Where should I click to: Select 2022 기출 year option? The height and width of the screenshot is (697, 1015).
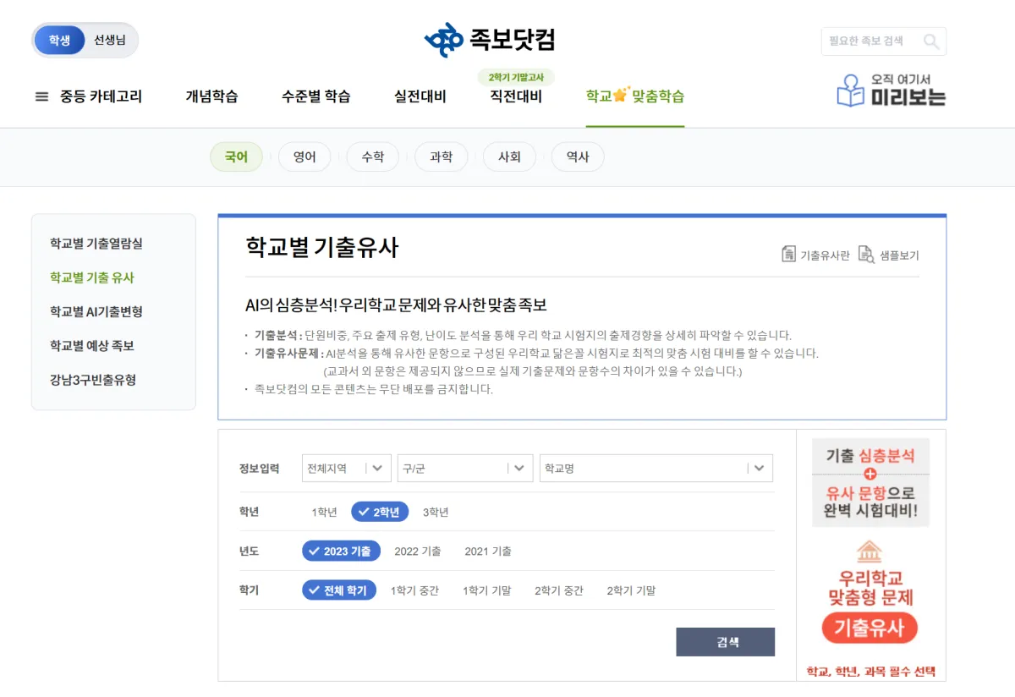[x=418, y=551]
